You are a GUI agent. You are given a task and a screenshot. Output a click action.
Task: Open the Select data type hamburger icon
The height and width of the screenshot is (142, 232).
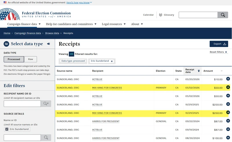(x=6, y=44)
